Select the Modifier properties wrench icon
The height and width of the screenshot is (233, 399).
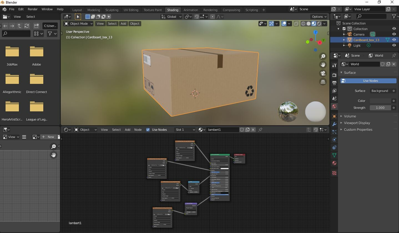coord(334,124)
